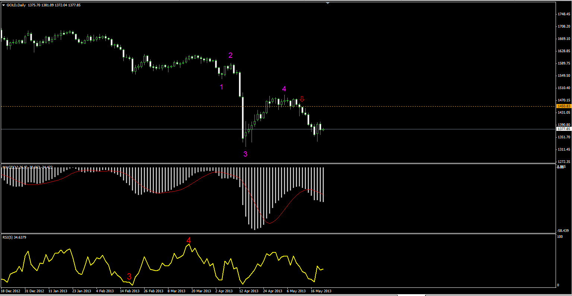Click the 100 value on the RSI scale
The width and height of the screenshot is (572, 296).
pos(560,237)
